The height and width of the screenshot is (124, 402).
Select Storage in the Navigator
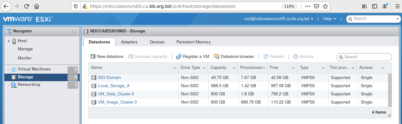tap(42, 77)
